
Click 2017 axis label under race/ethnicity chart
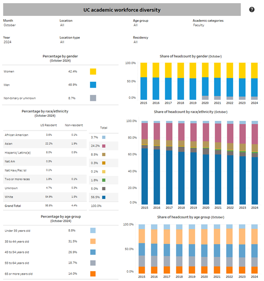[x=169, y=208]
